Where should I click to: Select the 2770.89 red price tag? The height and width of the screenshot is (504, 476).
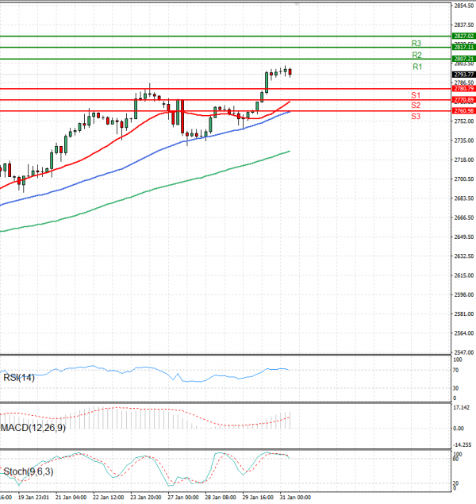463,100
